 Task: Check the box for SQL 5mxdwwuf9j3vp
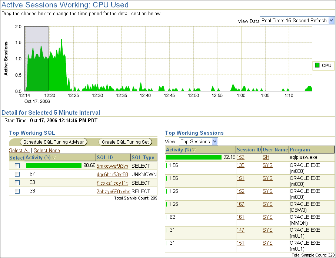click(x=17, y=166)
